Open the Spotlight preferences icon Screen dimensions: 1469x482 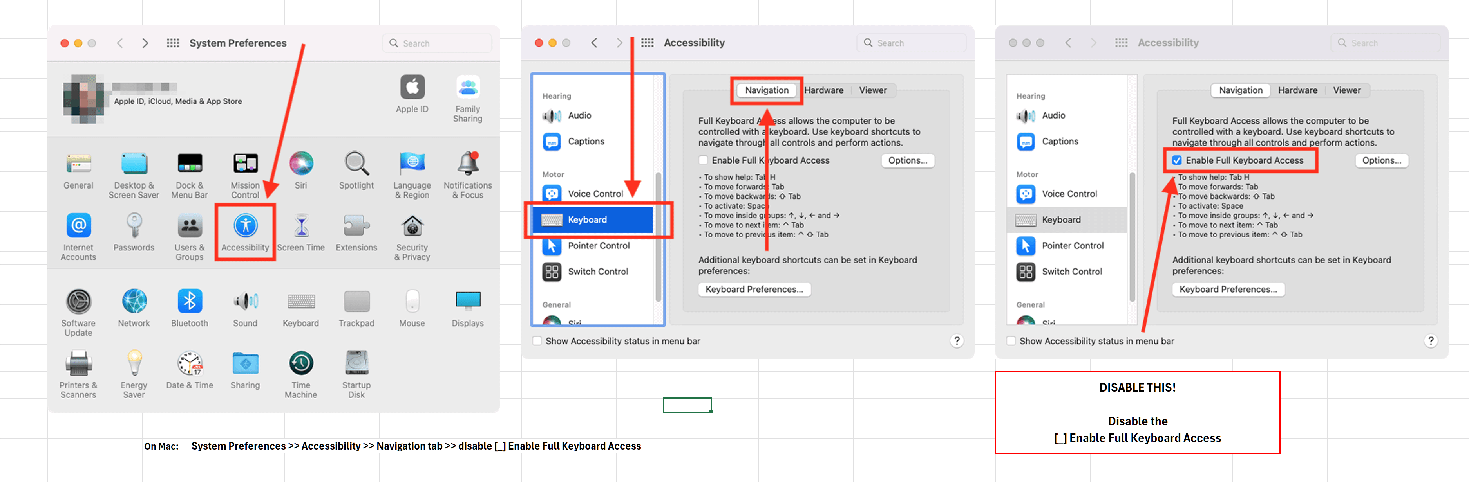point(356,164)
